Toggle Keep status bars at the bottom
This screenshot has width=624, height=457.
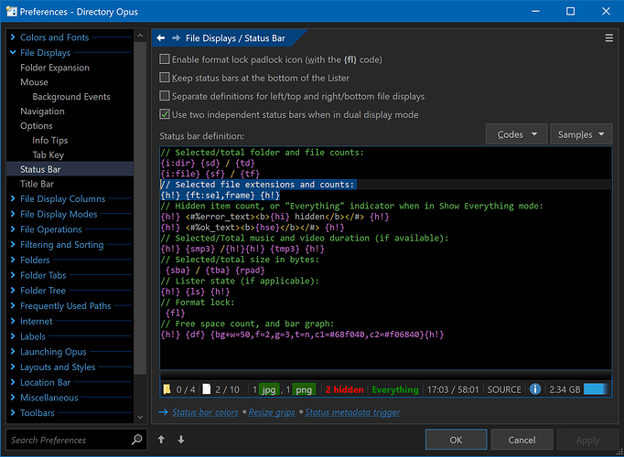pyautogui.click(x=165, y=78)
